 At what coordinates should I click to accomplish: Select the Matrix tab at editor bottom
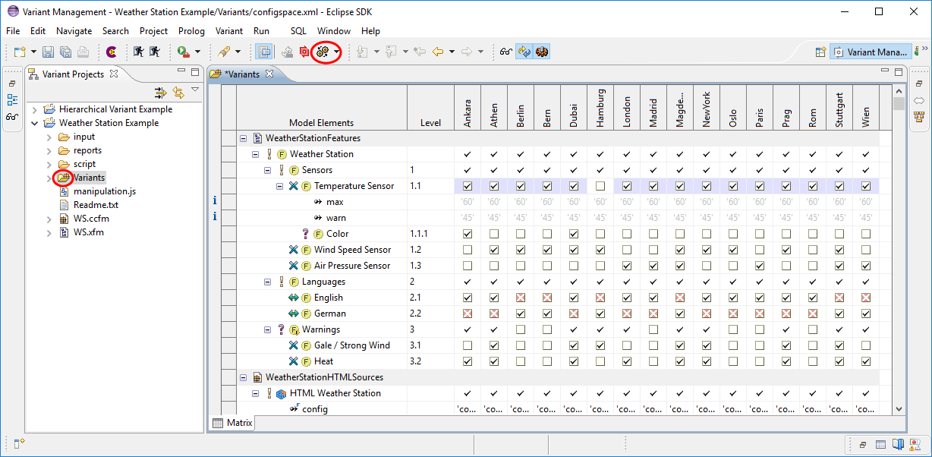[231, 423]
